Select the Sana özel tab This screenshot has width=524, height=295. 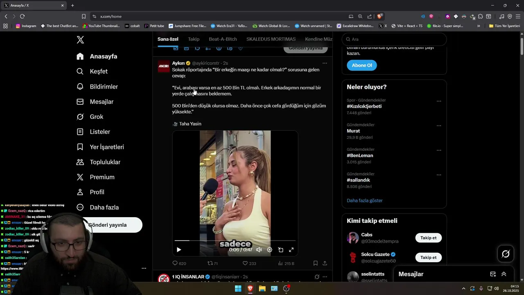(168, 39)
